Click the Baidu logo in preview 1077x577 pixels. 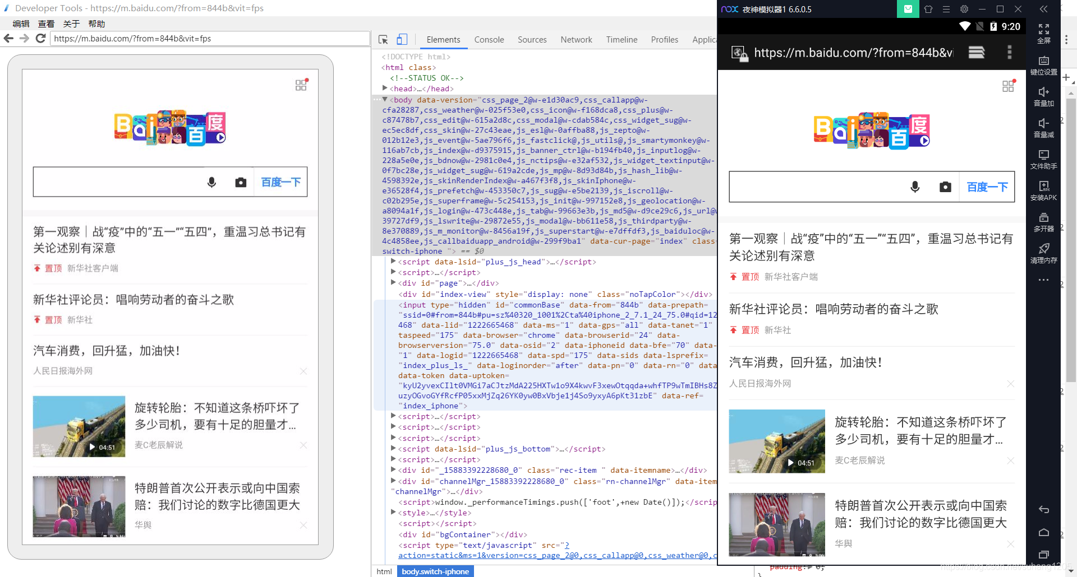tap(170, 128)
